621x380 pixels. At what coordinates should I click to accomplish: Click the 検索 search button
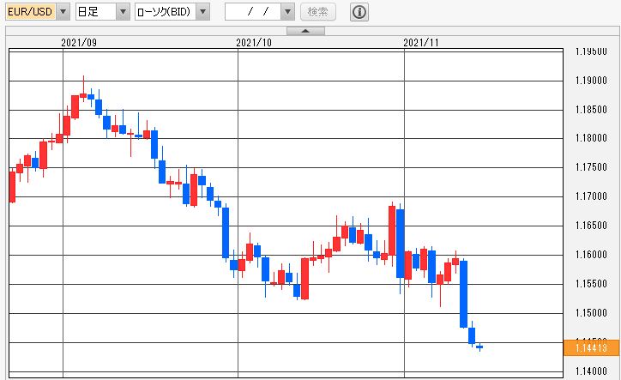point(318,12)
